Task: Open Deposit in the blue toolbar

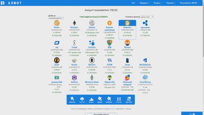Action: click(x=100, y=100)
